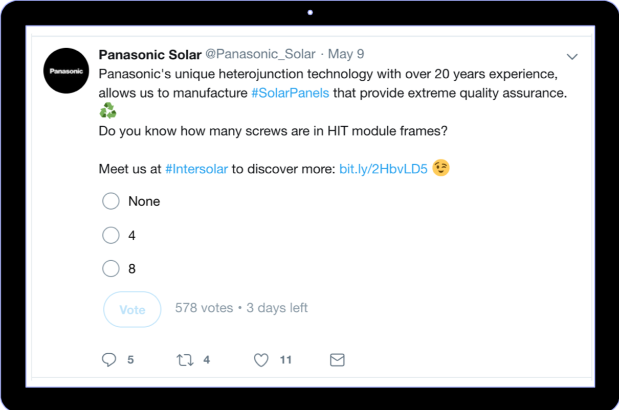The image size is (619, 410).
Task: Like the tweet with the heart icon
Action: [261, 360]
